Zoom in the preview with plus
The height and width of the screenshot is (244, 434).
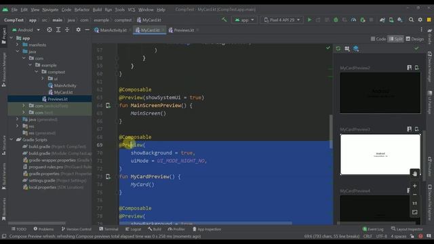tap(414, 186)
